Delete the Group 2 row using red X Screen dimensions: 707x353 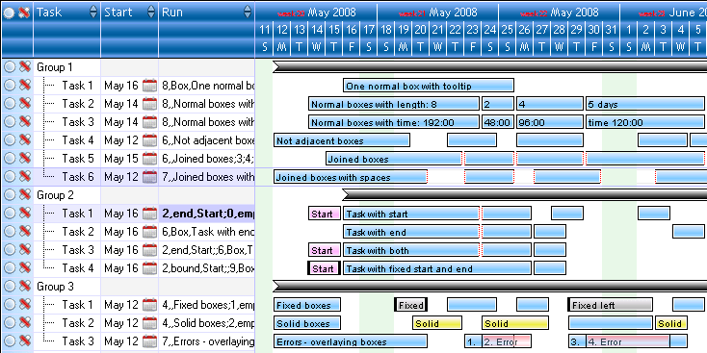coord(25,195)
